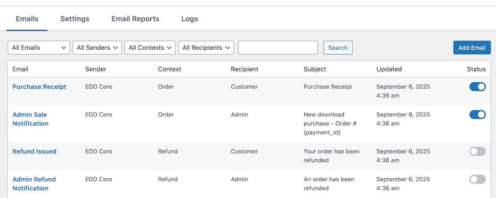Click the Add Email button
This screenshot has height=198, width=496.
click(x=472, y=48)
